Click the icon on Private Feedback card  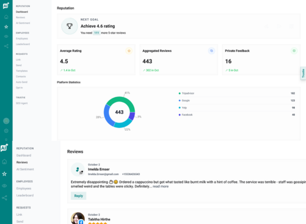[294, 51]
